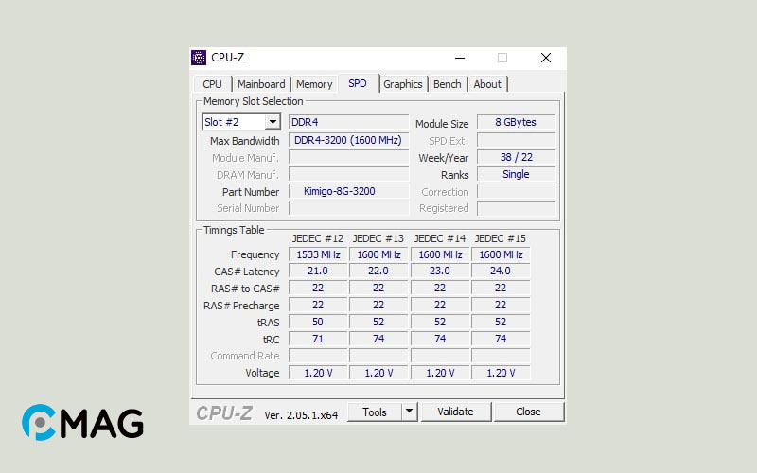Click the Ver. 2.05.1.x64 version text
The image size is (757, 473).
click(301, 415)
